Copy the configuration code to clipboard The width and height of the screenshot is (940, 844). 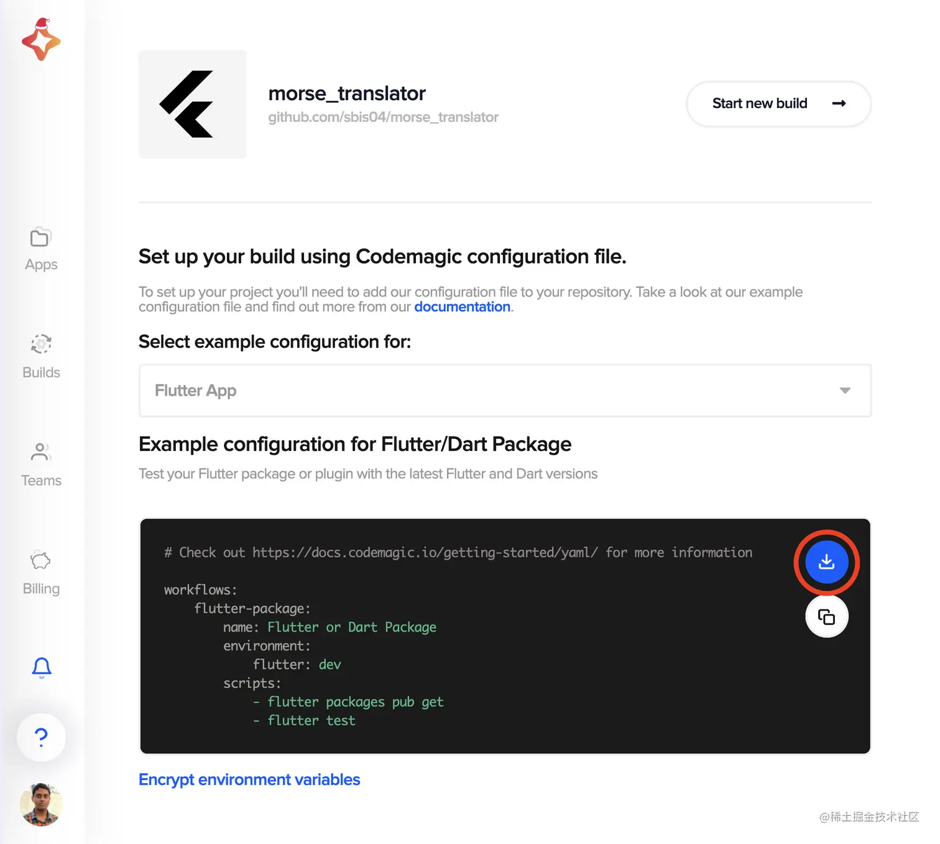826,617
